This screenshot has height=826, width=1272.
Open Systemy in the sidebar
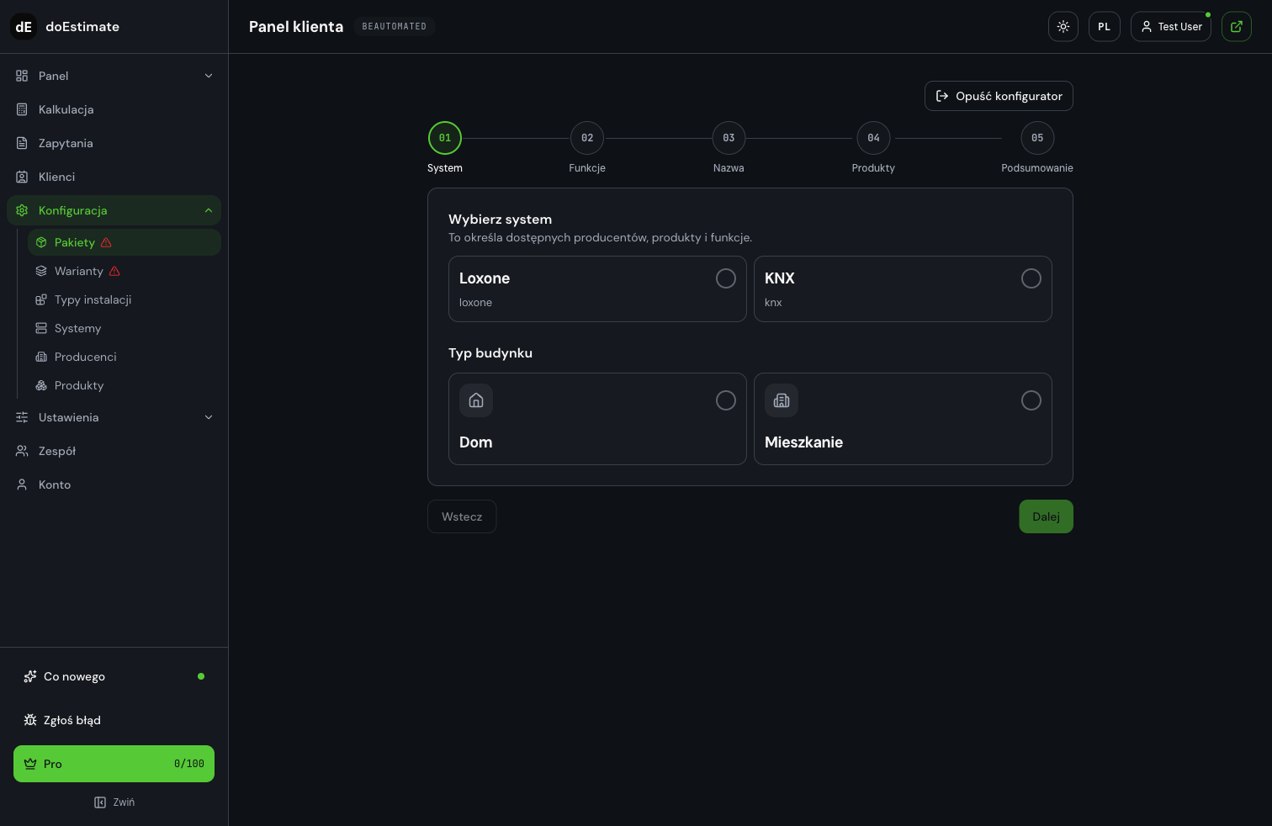pos(125,328)
